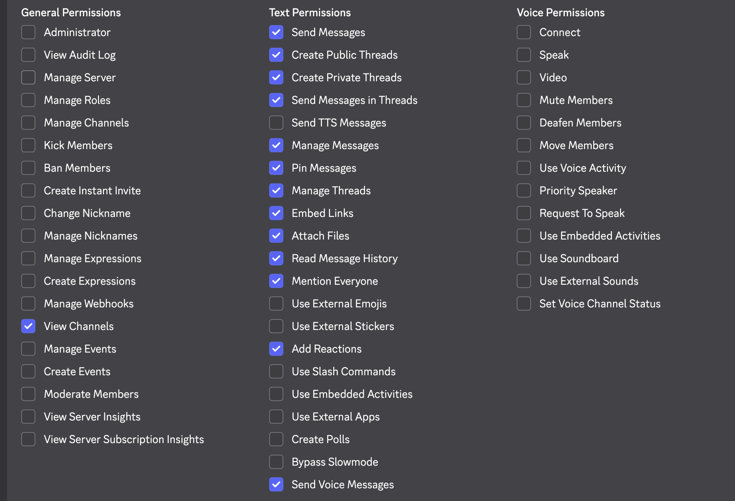Viewport: 735px width, 501px height.
Task: Enable the Administrator permission
Action: (x=28, y=32)
